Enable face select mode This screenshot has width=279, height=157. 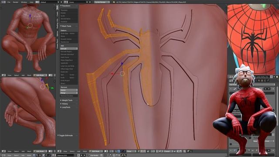point(144,151)
